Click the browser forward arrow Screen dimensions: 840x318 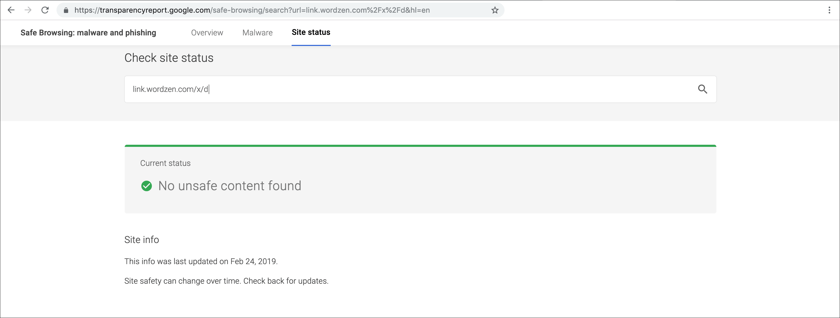click(28, 10)
